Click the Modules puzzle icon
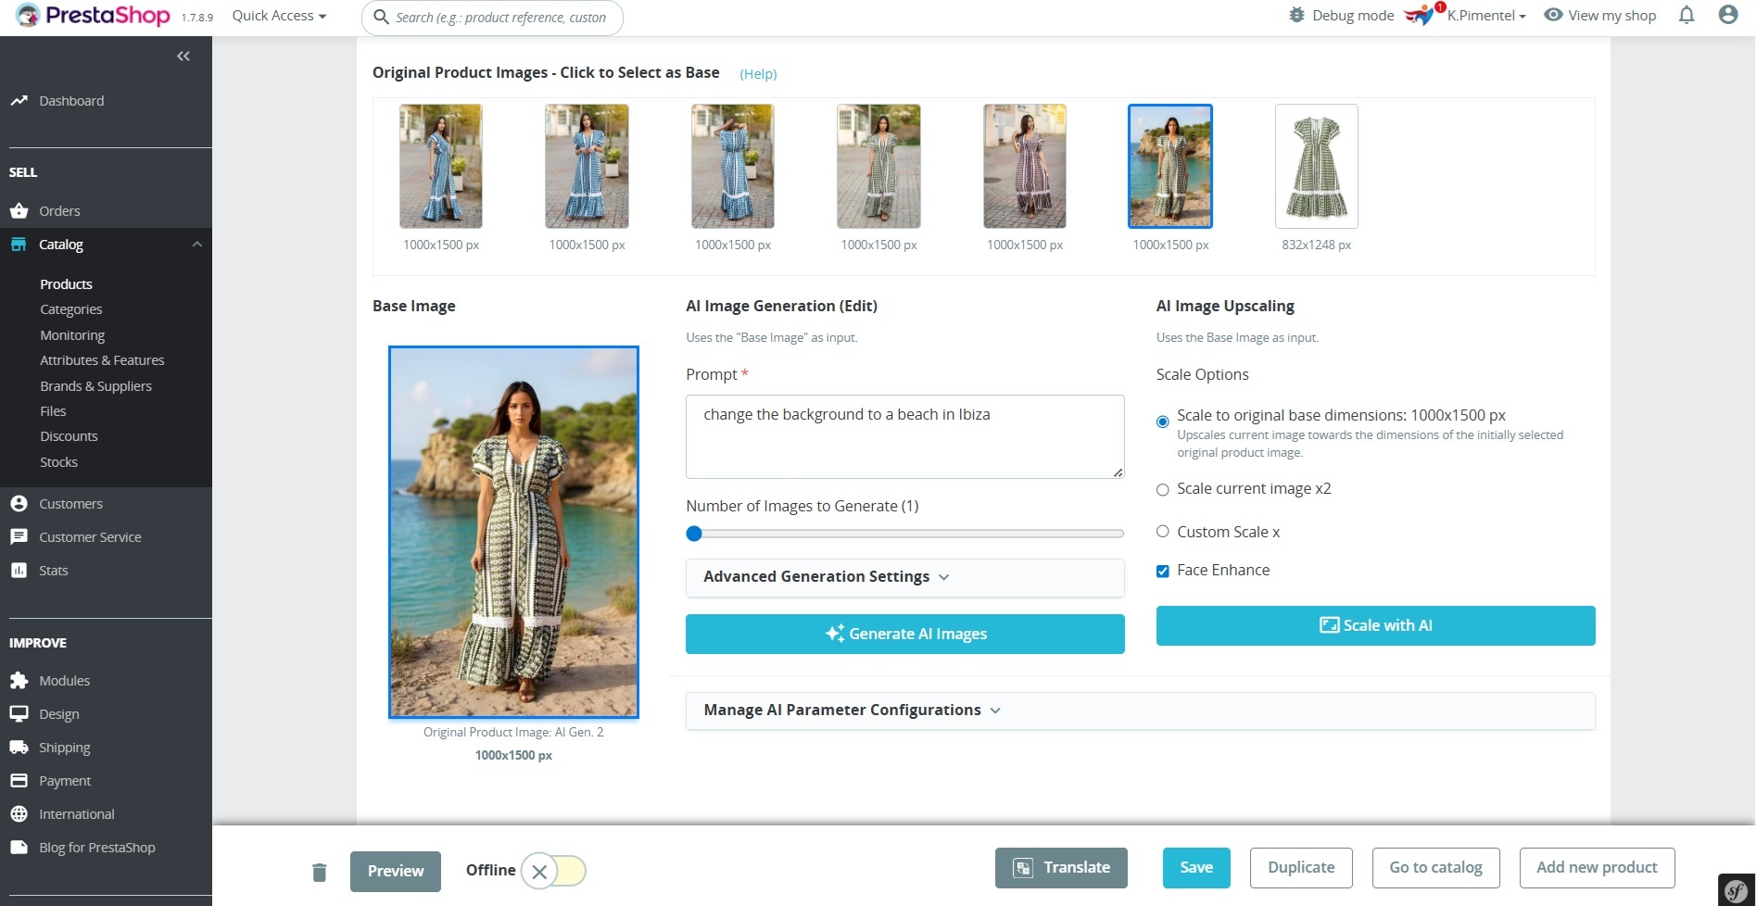Image resolution: width=1756 pixels, height=906 pixels. pyautogui.click(x=19, y=681)
